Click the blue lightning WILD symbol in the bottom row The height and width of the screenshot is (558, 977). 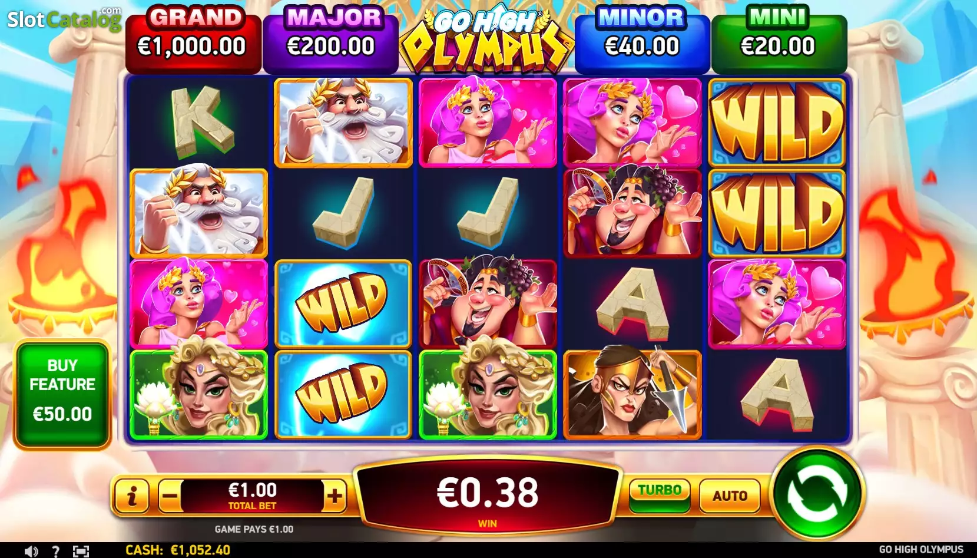[x=343, y=395]
